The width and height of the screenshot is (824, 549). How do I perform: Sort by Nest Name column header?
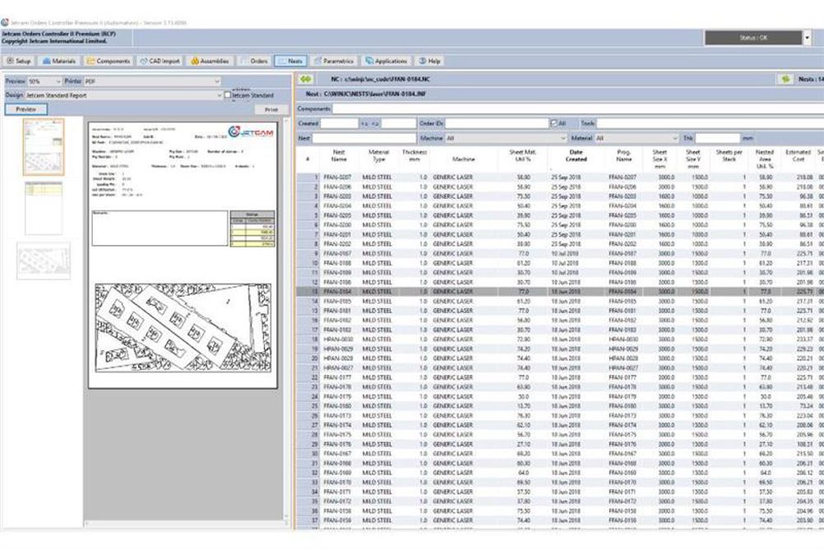tap(339, 156)
